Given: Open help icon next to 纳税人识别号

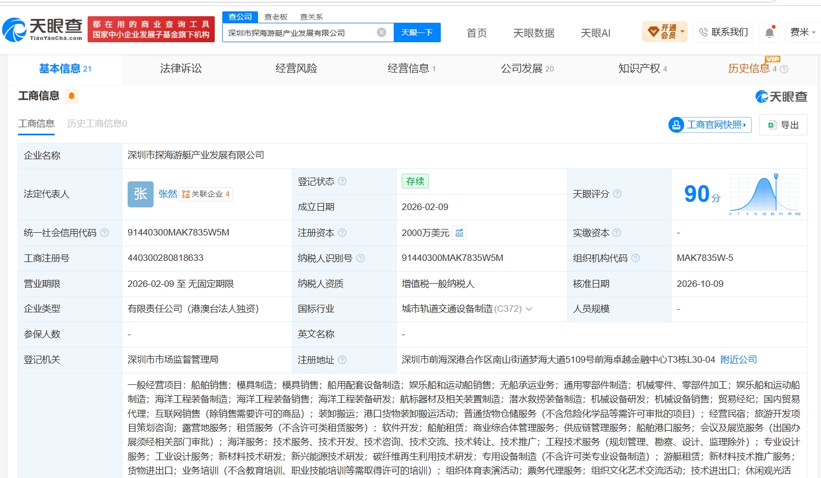Looking at the screenshot, I should 360,258.
